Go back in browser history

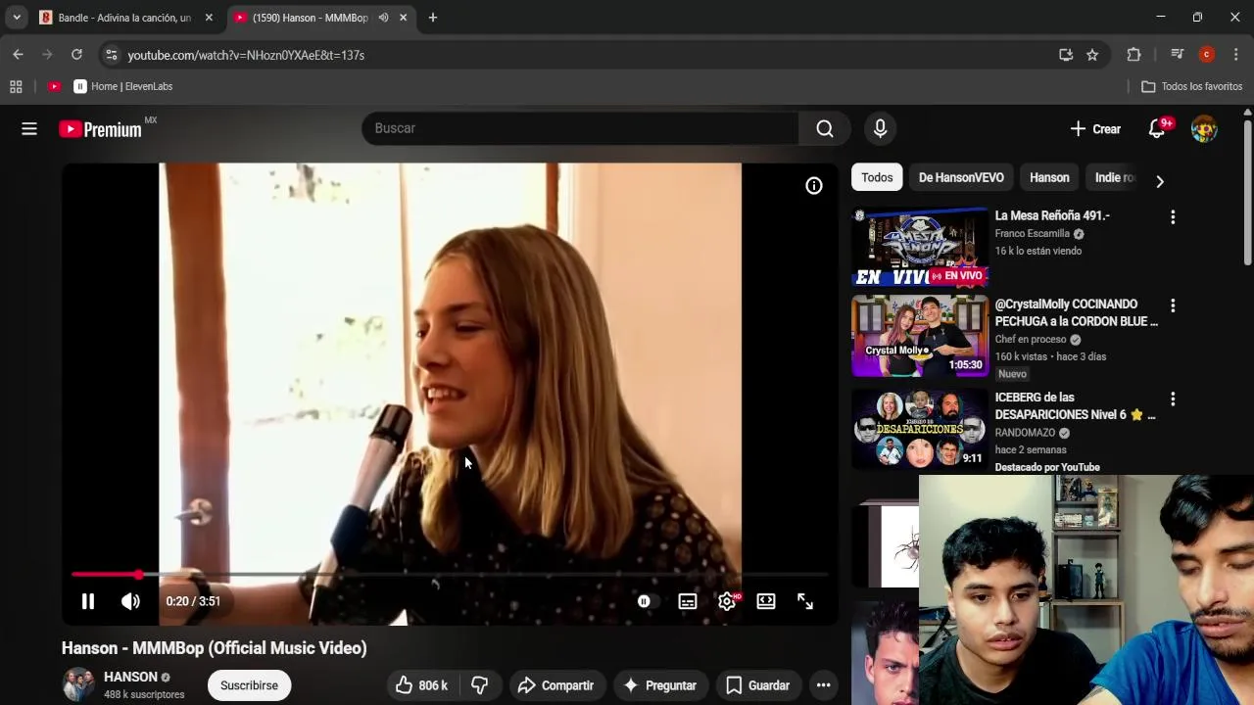18,55
